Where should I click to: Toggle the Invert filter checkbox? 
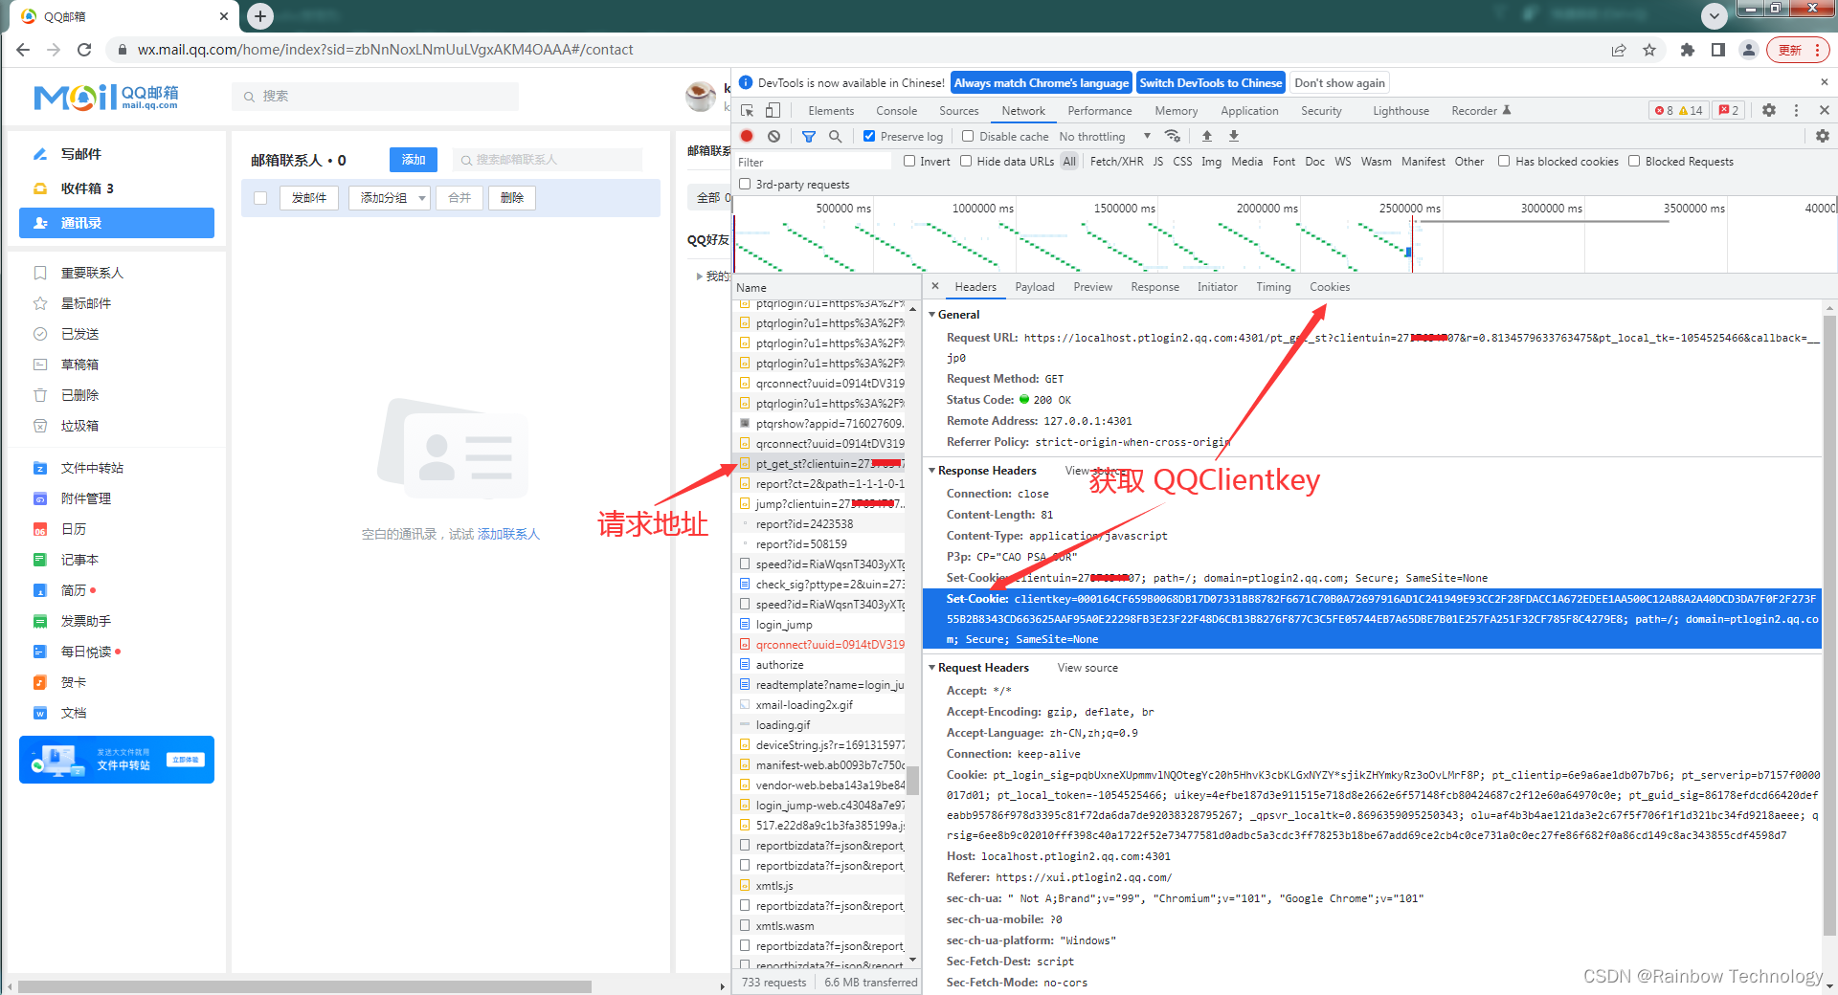(910, 161)
